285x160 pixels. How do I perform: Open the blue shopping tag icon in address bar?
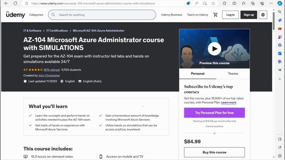[188, 3]
